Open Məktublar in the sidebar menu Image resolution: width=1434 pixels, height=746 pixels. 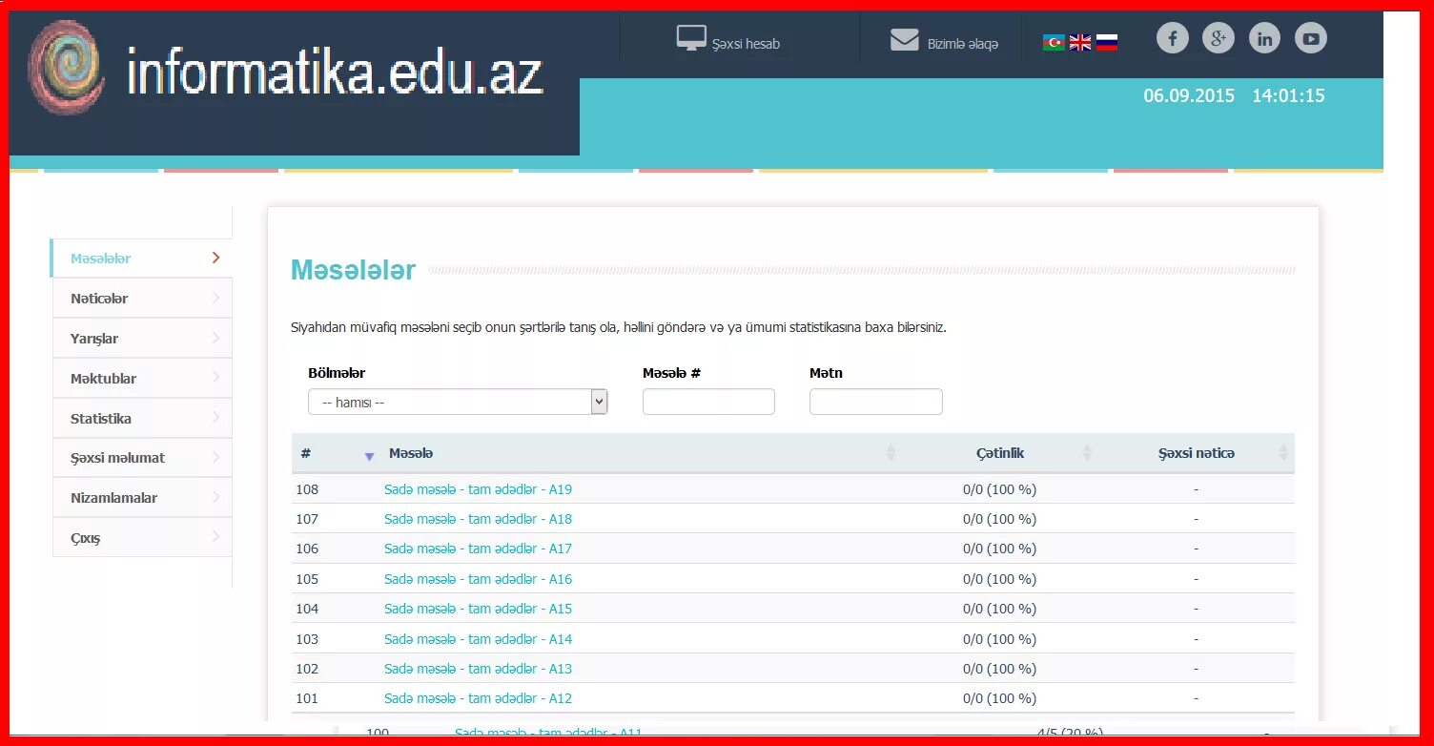(142, 379)
